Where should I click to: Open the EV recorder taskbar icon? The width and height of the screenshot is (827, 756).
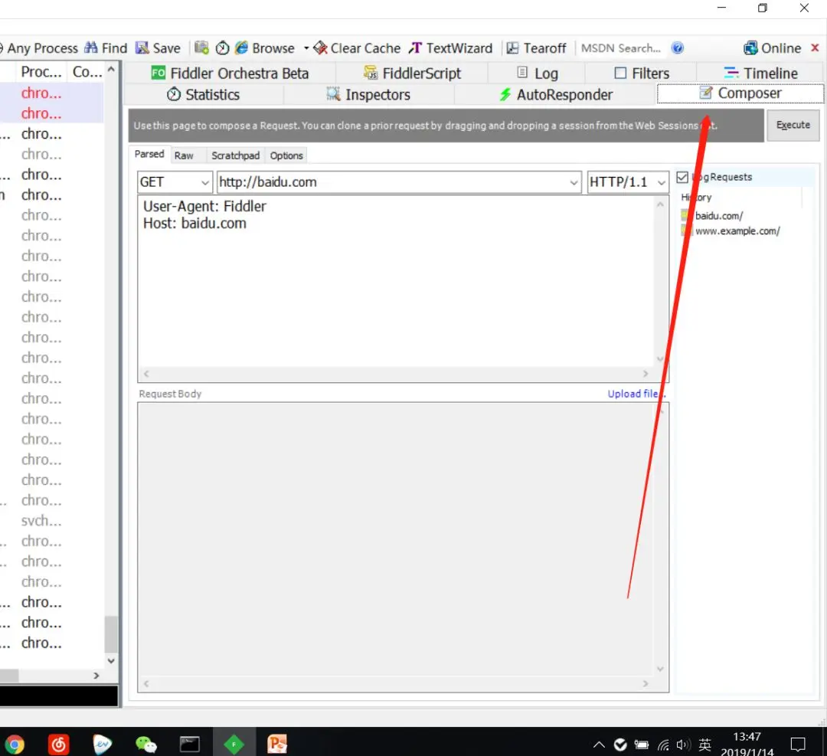point(103,745)
